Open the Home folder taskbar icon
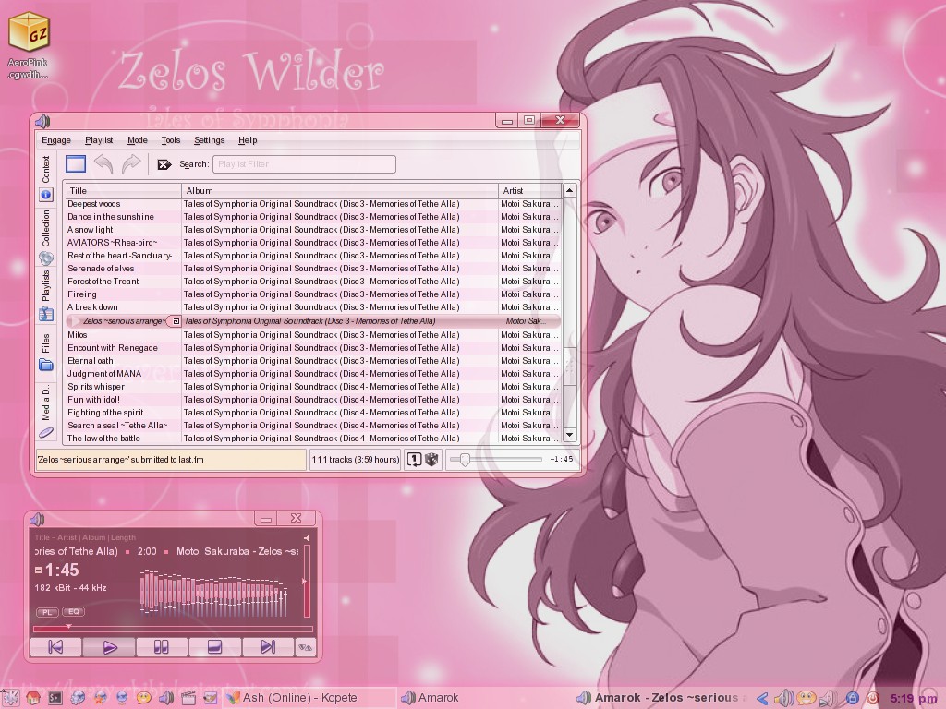 click(33, 698)
